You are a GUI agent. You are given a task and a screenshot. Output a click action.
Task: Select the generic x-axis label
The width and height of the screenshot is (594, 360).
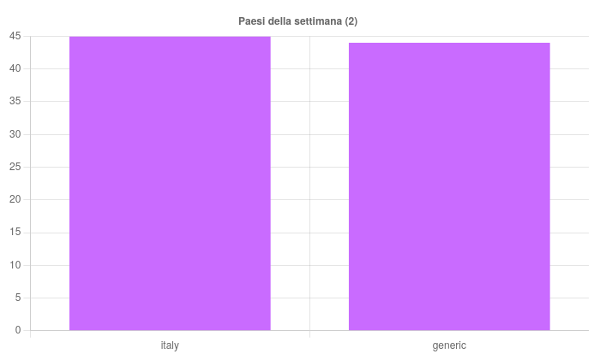click(x=449, y=345)
